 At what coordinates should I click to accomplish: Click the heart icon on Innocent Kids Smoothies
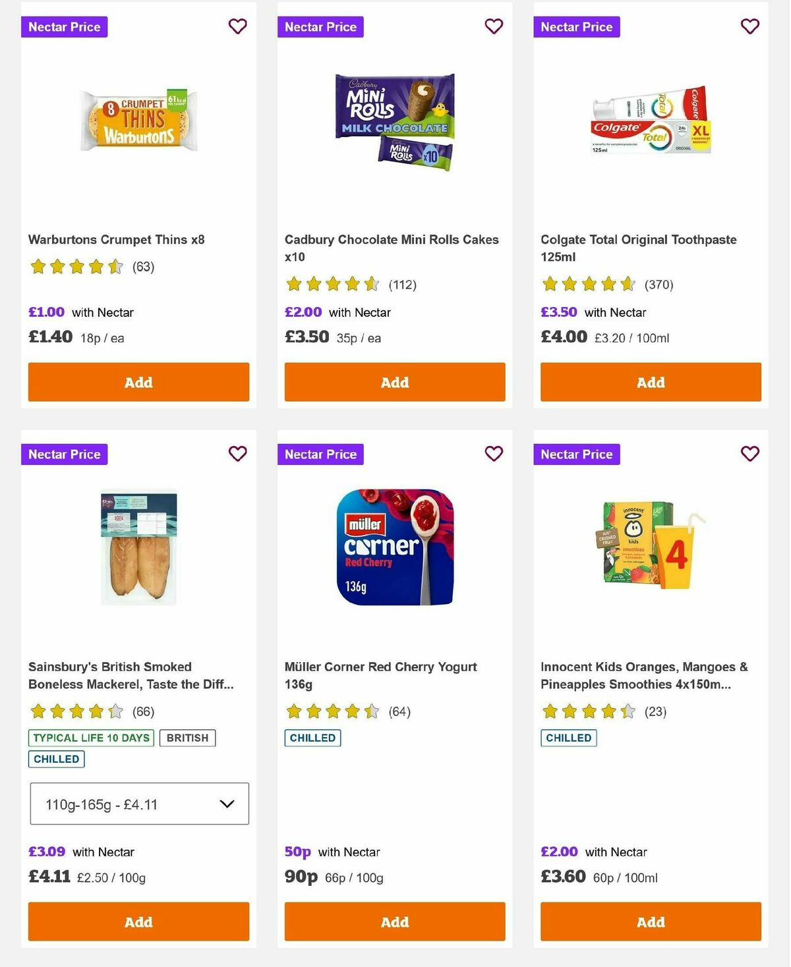(749, 454)
